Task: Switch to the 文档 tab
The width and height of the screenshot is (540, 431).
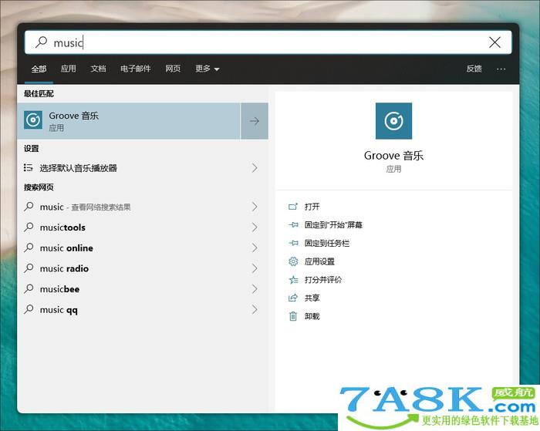Action: 98,69
